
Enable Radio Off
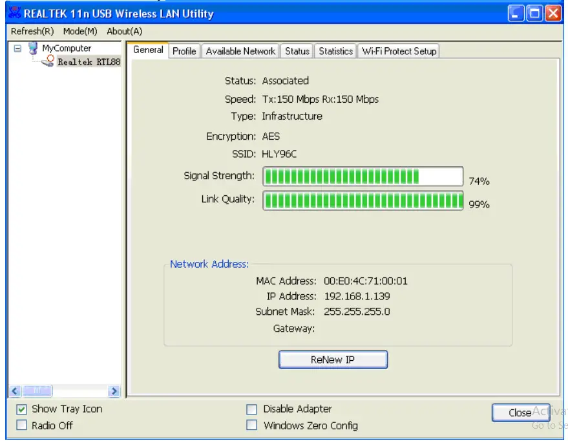22,425
